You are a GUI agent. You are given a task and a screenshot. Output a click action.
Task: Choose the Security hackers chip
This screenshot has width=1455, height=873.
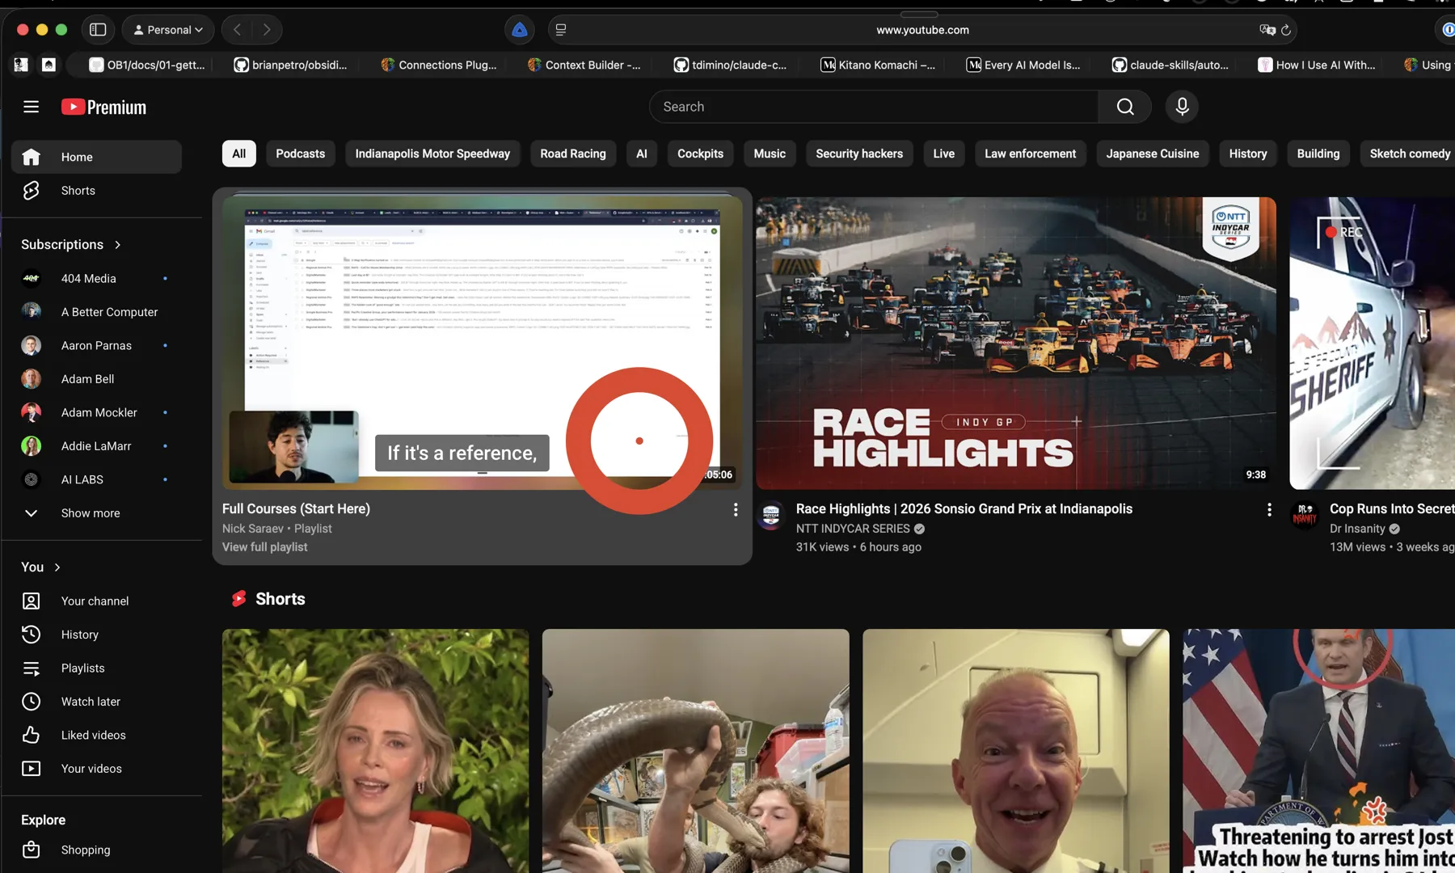[859, 154]
